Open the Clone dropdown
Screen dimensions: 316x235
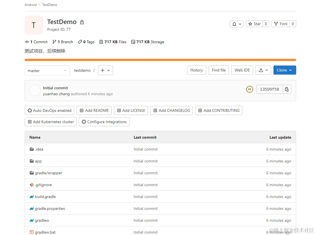pos(285,70)
